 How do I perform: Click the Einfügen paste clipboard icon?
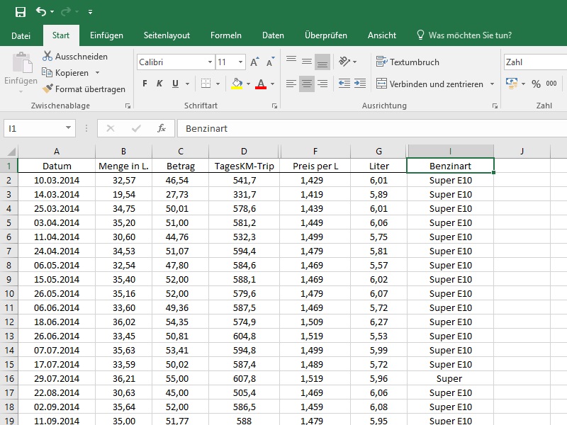[22, 63]
